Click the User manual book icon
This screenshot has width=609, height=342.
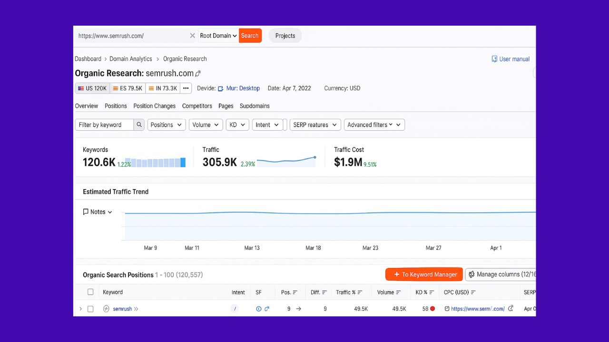pyautogui.click(x=494, y=59)
